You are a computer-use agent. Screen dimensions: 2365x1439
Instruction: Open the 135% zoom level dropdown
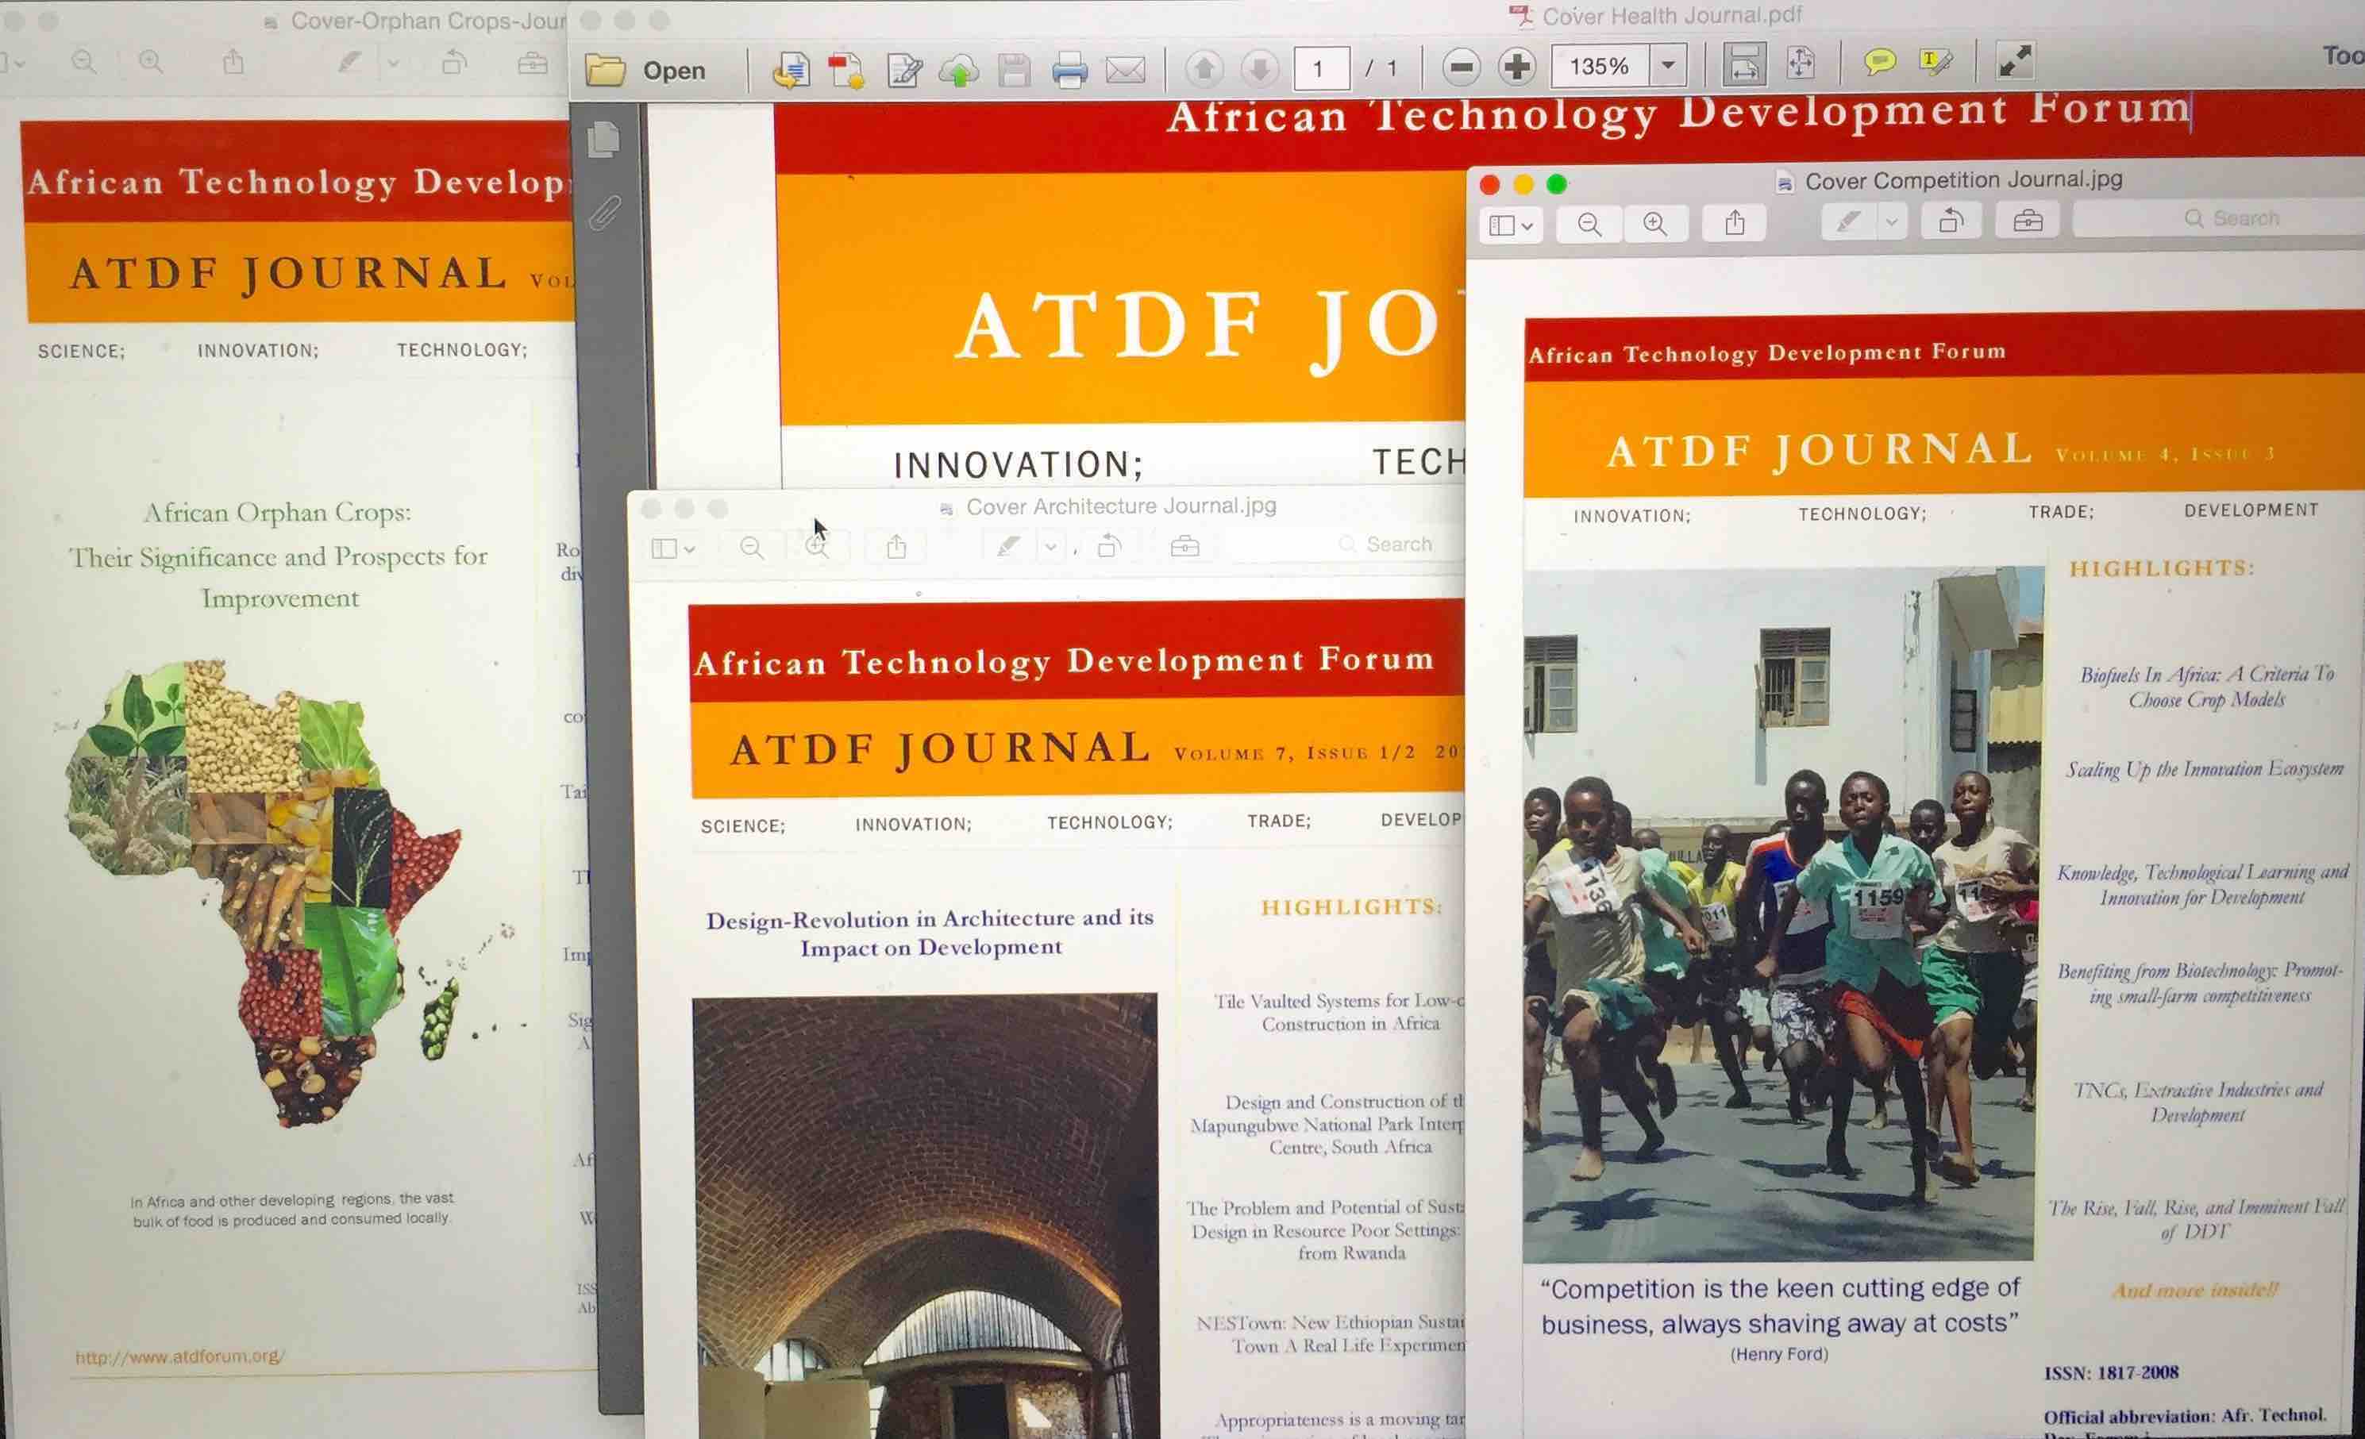coord(1668,65)
